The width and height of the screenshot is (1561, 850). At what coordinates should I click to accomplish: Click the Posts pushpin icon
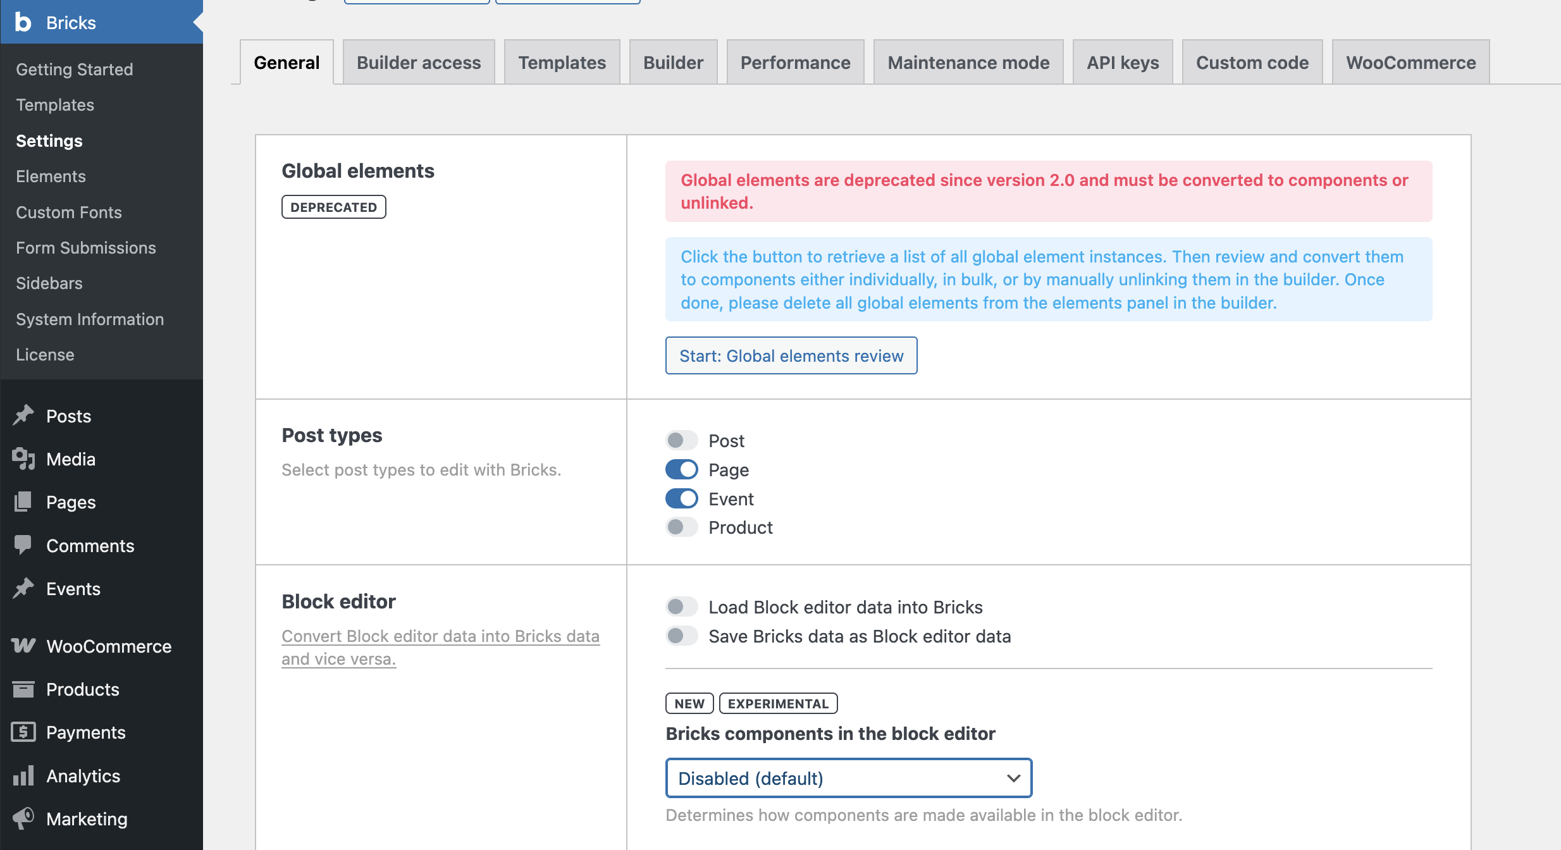(x=23, y=416)
